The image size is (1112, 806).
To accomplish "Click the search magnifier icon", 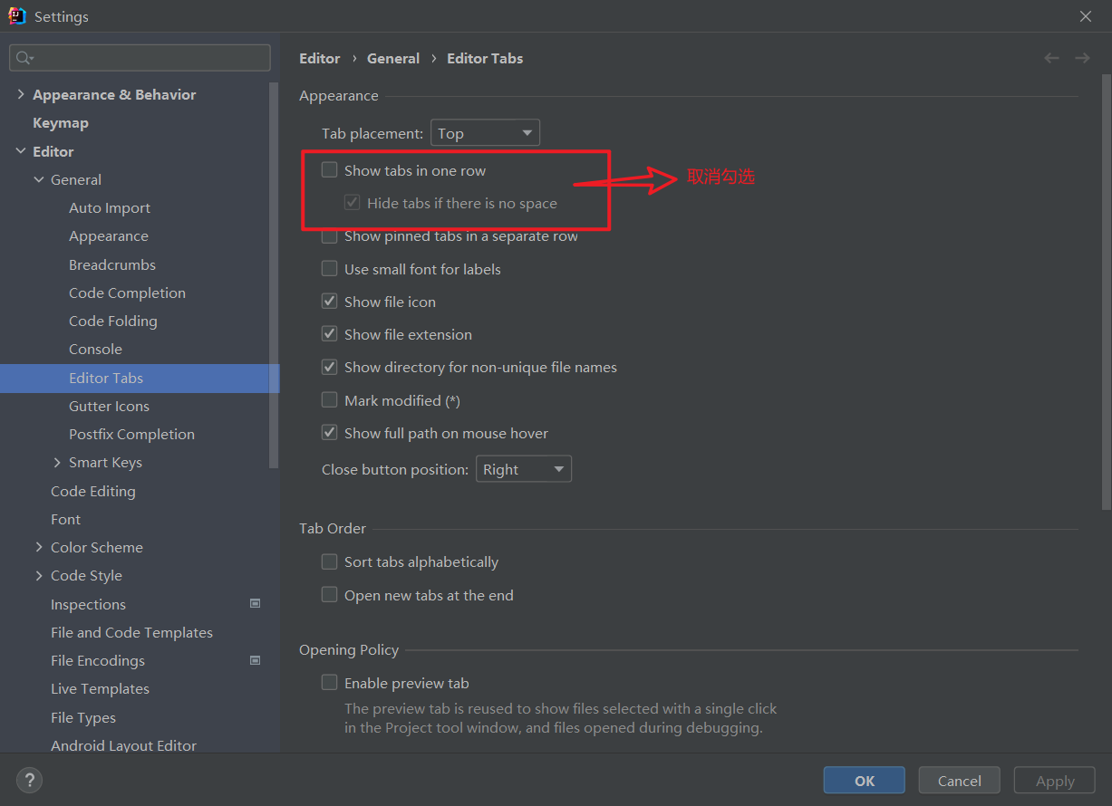I will tap(24, 58).
